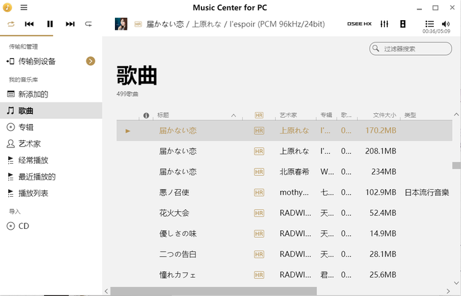Click horizontal scroll left arrow
The width and height of the screenshot is (461, 296).
point(107,292)
